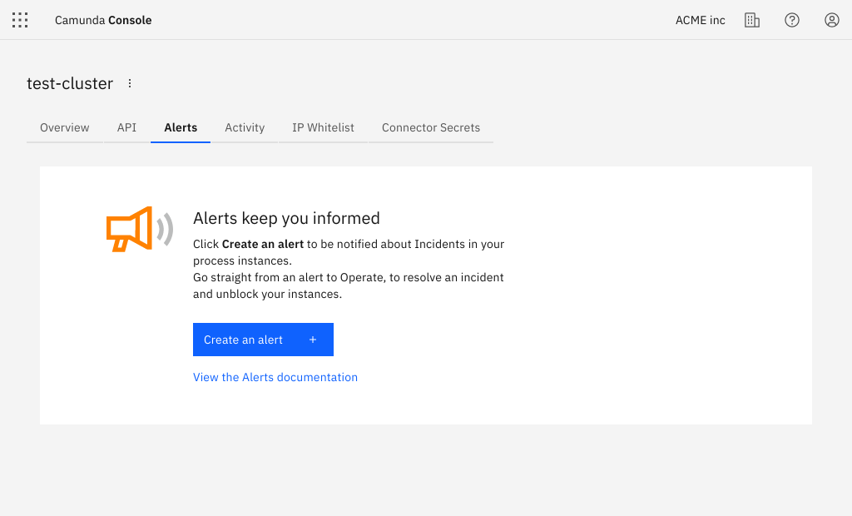
Task: Click the organization building icon
Action: pyautogui.click(x=752, y=20)
